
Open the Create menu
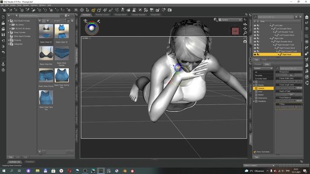pos(13,5)
